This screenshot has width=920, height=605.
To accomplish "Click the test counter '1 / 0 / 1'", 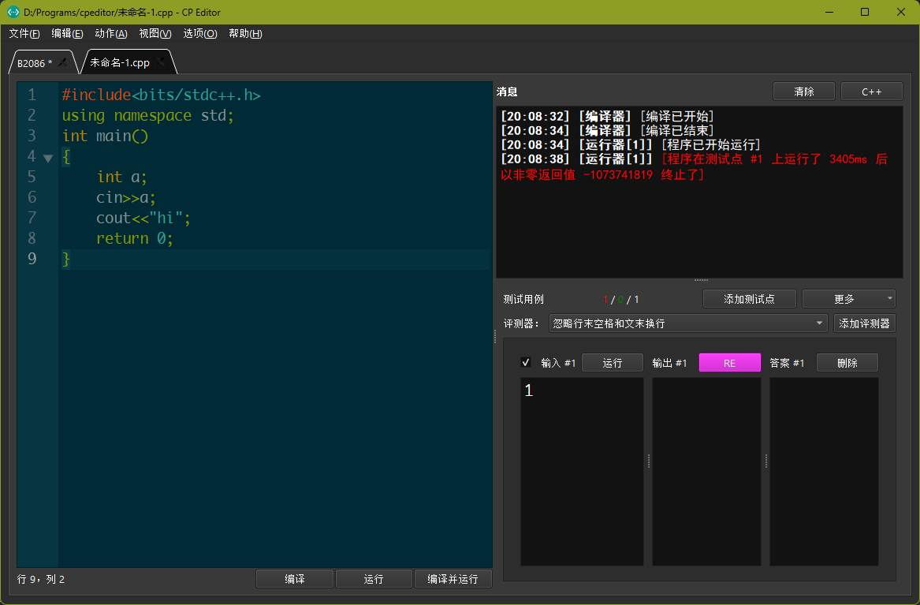I will pyautogui.click(x=620, y=299).
